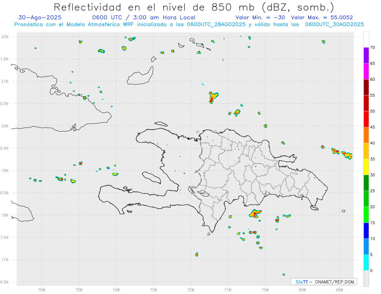Pick the orange 40-45 dBZ legend band
Image resolution: width=381 pixels, height=294 pixels.
click(x=366, y=135)
